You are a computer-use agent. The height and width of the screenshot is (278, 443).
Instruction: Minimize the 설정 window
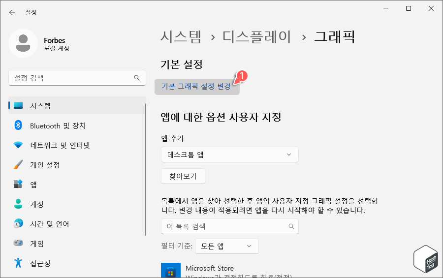click(x=386, y=8)
